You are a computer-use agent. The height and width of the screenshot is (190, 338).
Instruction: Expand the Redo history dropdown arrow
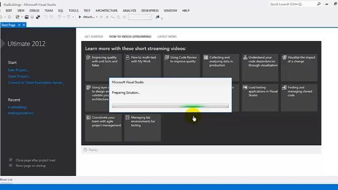[x=73, y=17]
